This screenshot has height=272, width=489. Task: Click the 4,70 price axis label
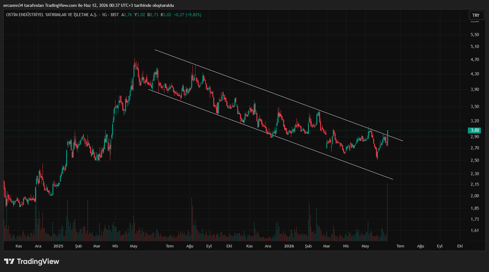coord(474,60)
